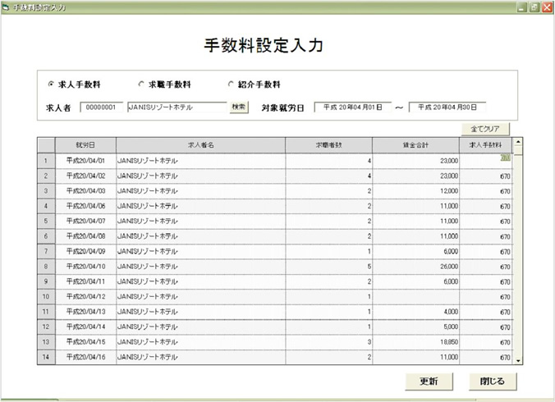Image resolution: width=555 pixels, height=402 pixels.
Task: Click the 閉じる close button
Action: point(493,381)
